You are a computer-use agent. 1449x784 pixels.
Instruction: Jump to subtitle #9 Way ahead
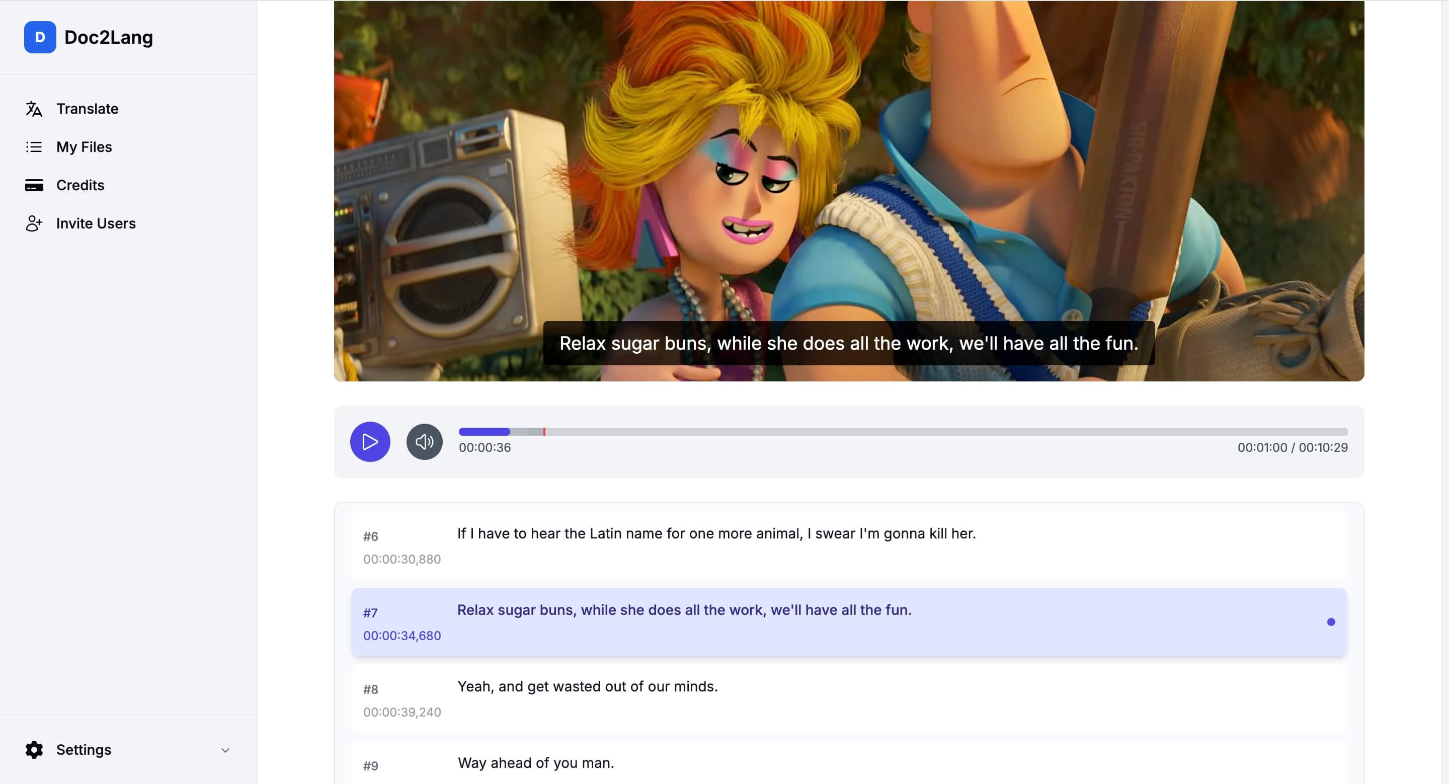(x=849, y=763)
